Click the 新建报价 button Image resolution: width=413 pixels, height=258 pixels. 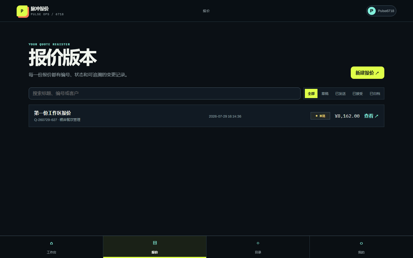point(367,73)
